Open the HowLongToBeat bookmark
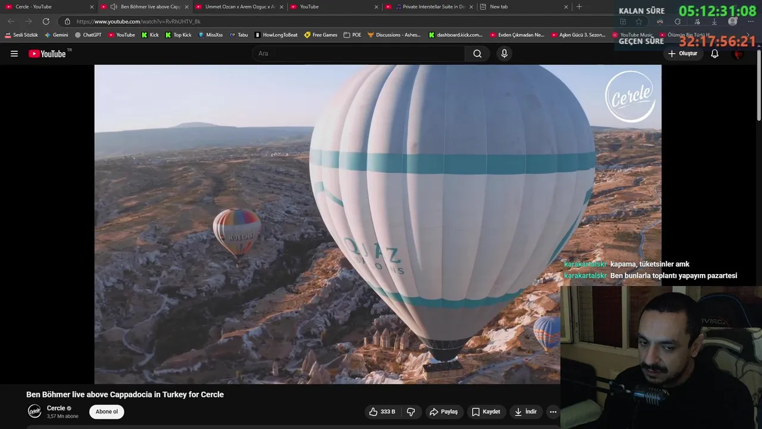 [x=276, y=35]
